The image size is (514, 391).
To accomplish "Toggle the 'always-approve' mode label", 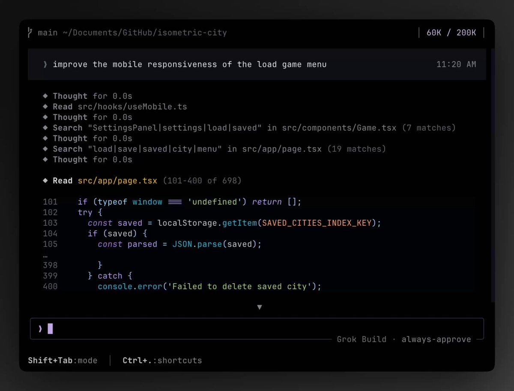I will 436,339.
